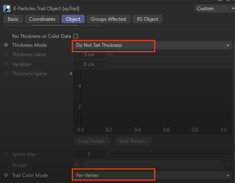
Task: Toggle the Trail Color Mode keyframe diamond
Action: click(x=6, y=175)
